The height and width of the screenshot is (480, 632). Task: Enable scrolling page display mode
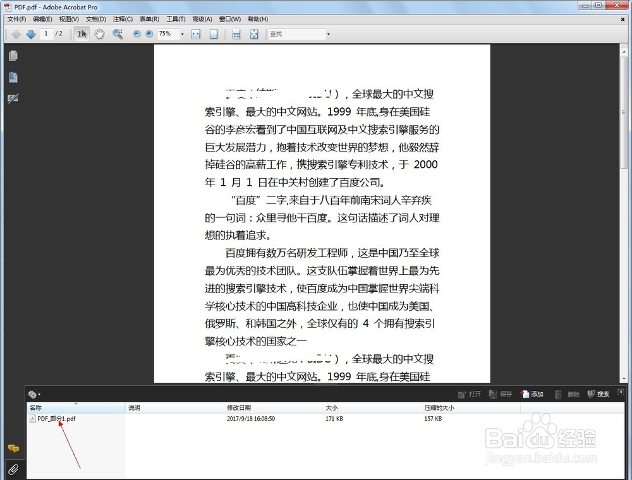pyautogui.click(x=236, y=34)
